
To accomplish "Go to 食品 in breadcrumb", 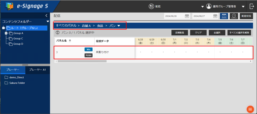I will 100,26.
